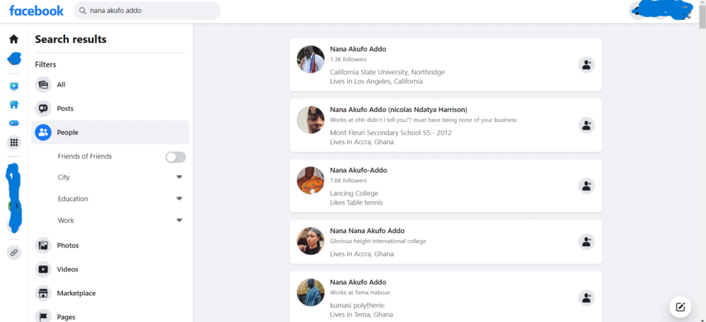Screen dimensions: 706x322
Task: Expand the Education filter dropdown
Action: 179,199
